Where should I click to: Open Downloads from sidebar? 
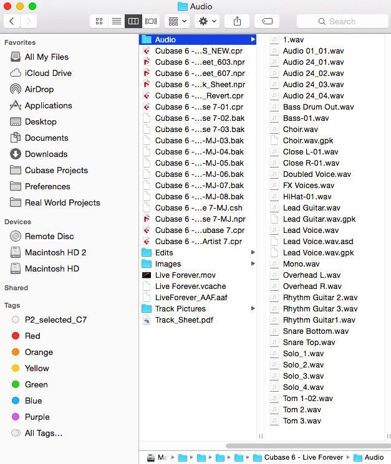(x=39, y=154)
